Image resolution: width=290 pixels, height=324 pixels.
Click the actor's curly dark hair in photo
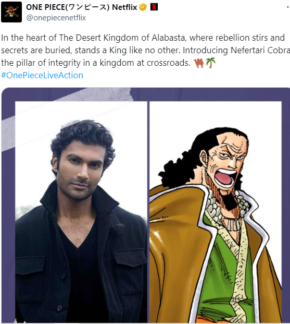pos(82,136)
